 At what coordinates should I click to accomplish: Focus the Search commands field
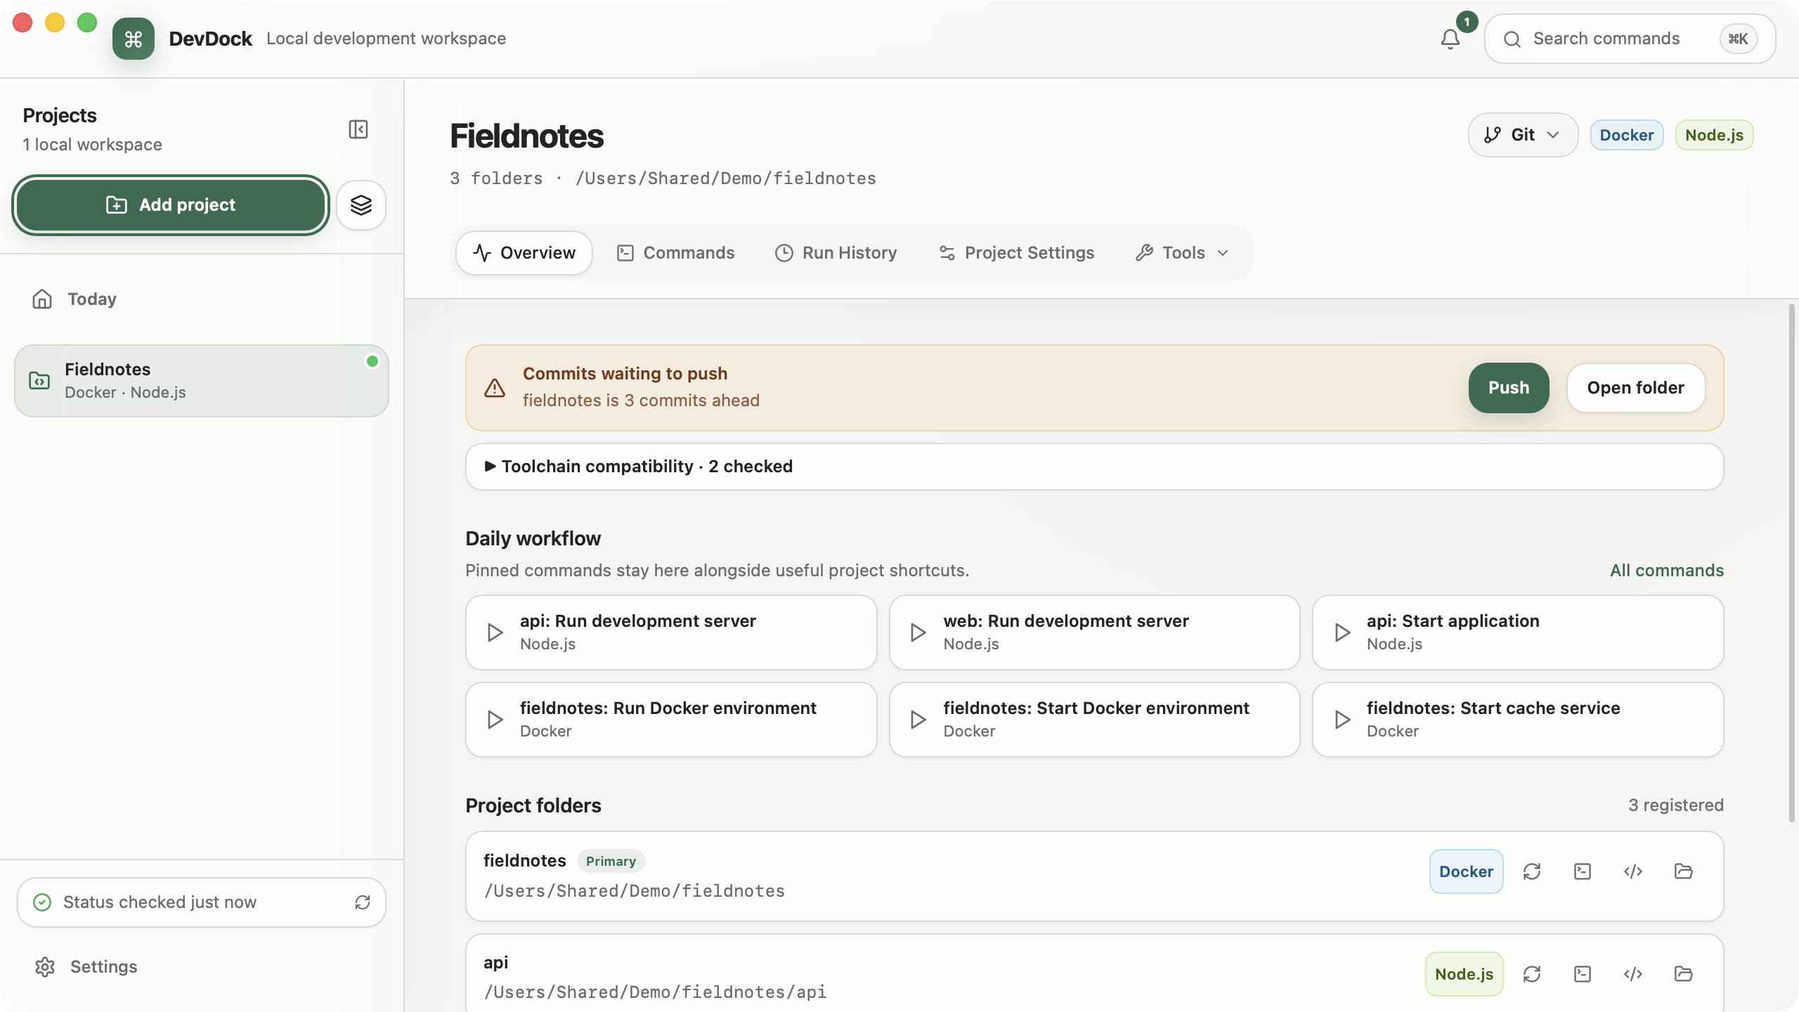(x=1630, y=39)
